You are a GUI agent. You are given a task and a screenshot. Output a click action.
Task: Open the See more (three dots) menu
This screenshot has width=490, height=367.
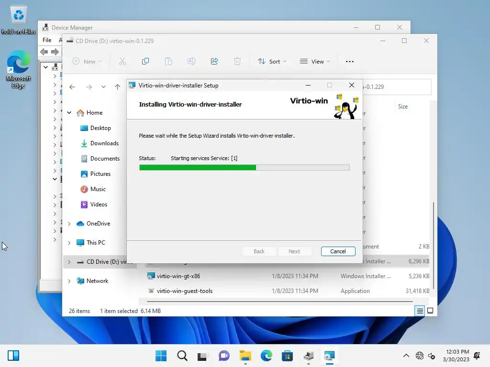pos(350,62)
